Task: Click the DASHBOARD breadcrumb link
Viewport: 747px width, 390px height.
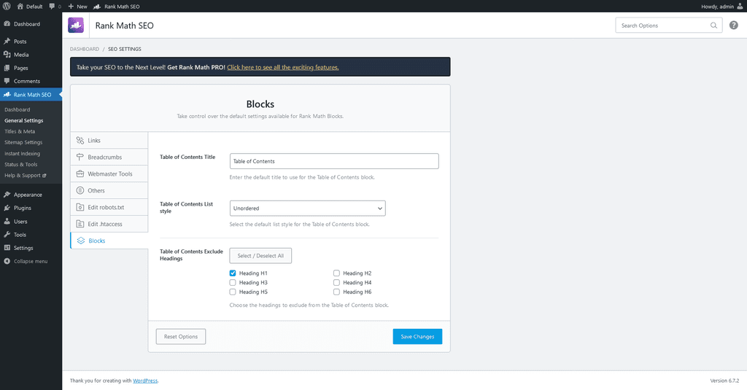Action: click(x=85, y=49)
